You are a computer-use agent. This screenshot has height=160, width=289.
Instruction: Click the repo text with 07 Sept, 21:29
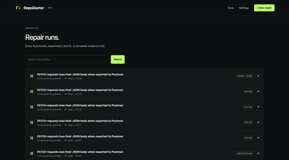(59, 110)
